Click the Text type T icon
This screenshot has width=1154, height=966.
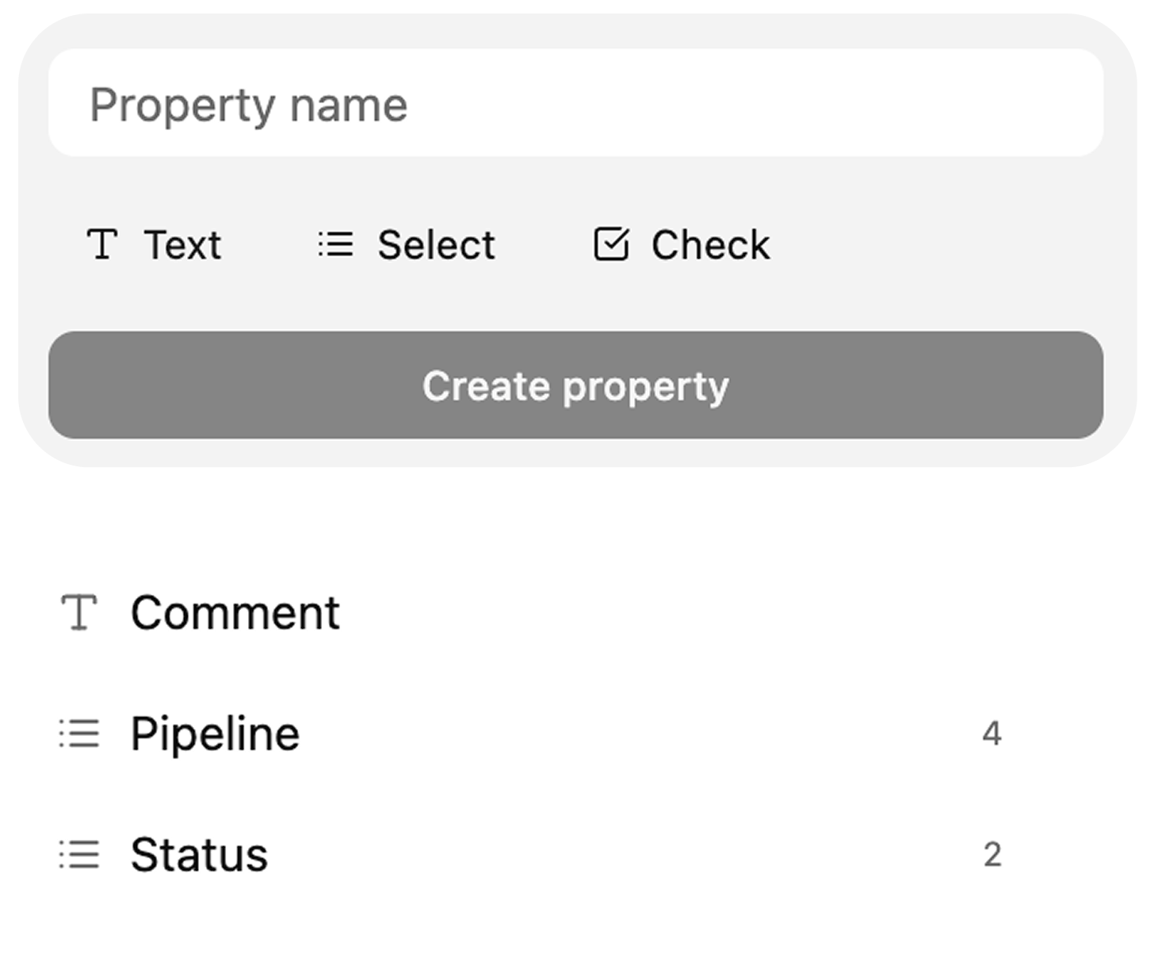[x=102, y=244]
